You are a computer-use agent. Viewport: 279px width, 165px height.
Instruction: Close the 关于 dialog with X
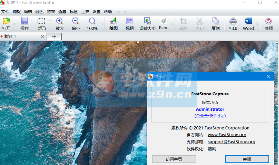tap(268, 77)
